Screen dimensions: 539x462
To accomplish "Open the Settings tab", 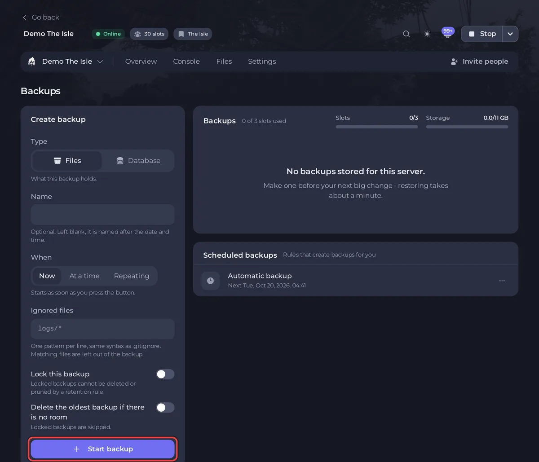I will click(x=262, y=62).
